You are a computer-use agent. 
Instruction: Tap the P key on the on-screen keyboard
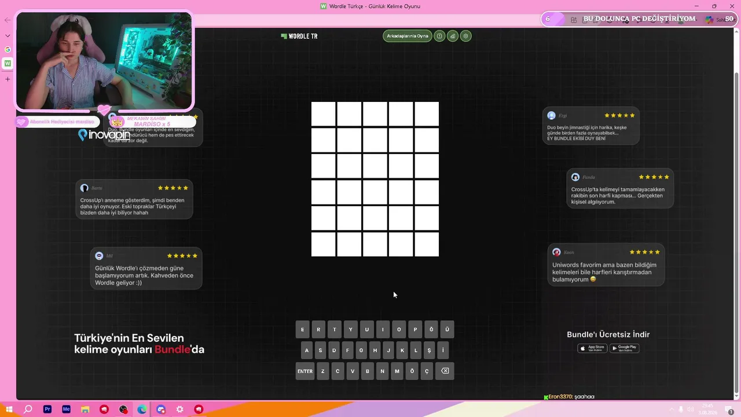[x=415, y=330]
